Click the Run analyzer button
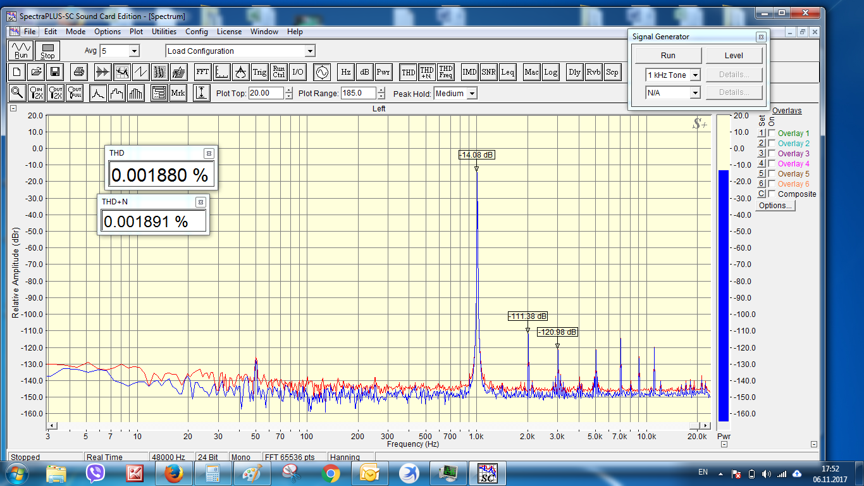864x486 pixels. coord(20,51)
